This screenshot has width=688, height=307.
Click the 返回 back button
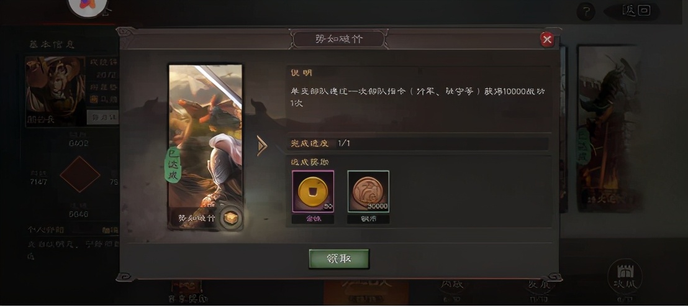pyautogui.click(x=636, y=11)
